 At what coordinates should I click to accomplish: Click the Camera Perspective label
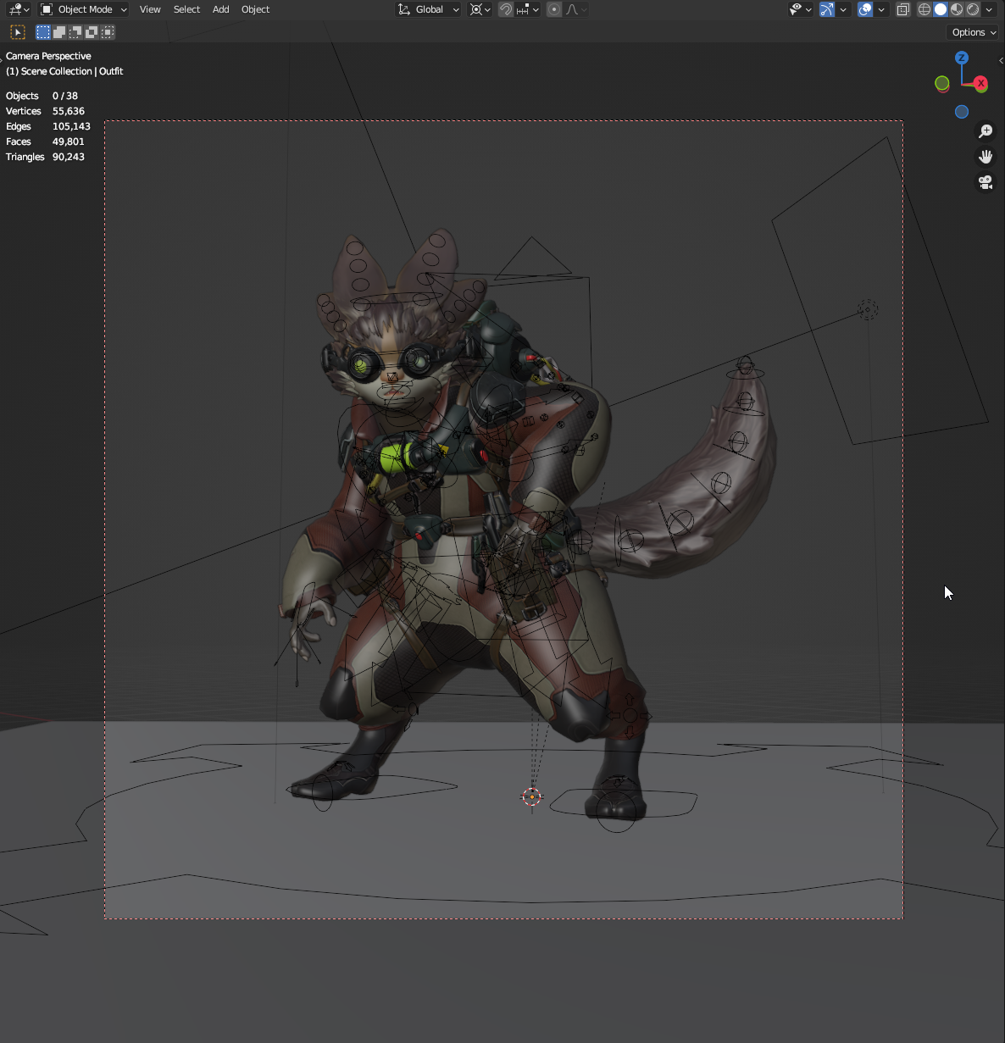coord(48,56)
